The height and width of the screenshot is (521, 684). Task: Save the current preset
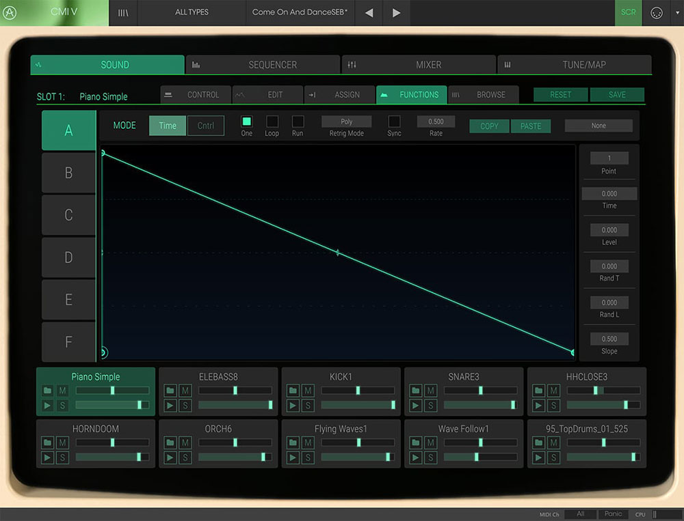pos(617,95)
